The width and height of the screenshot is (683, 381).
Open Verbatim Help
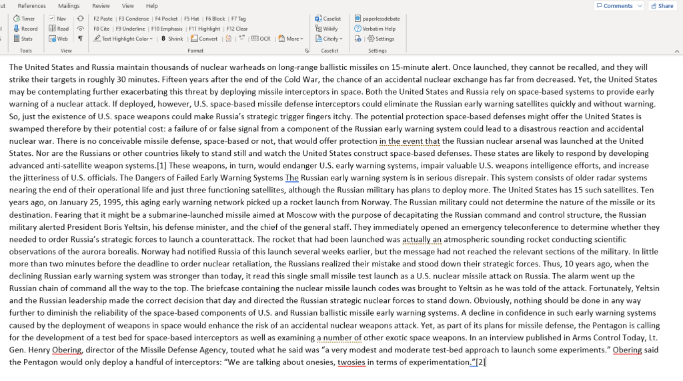[x=375, y=29]
